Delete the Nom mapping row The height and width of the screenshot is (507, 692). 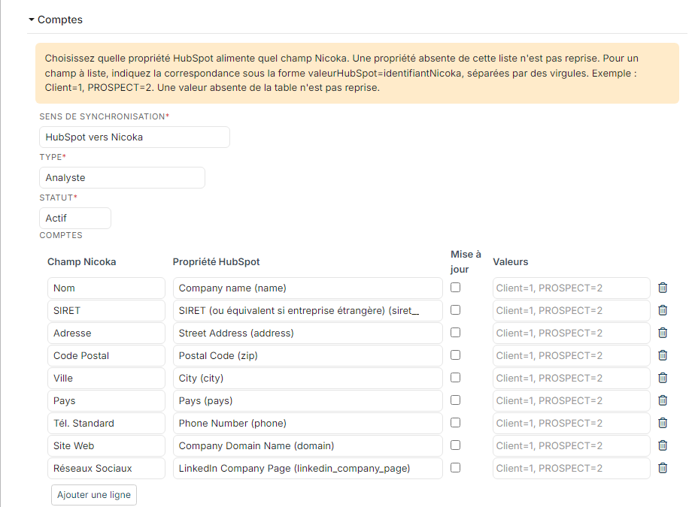coord(663,288)
